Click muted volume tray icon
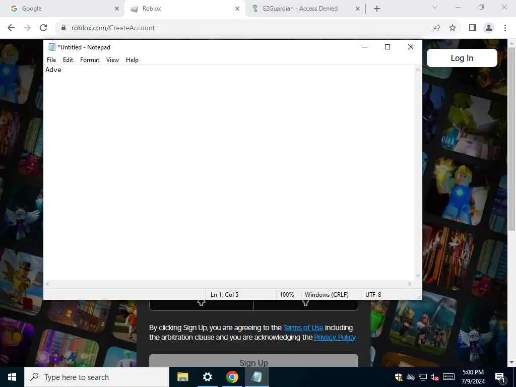 tap(434, 377)
